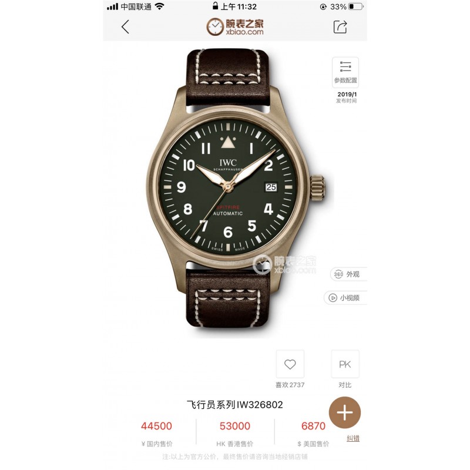Tap the IWC watch product image
This screenshot has width=470, height=470.
[236, 188]
